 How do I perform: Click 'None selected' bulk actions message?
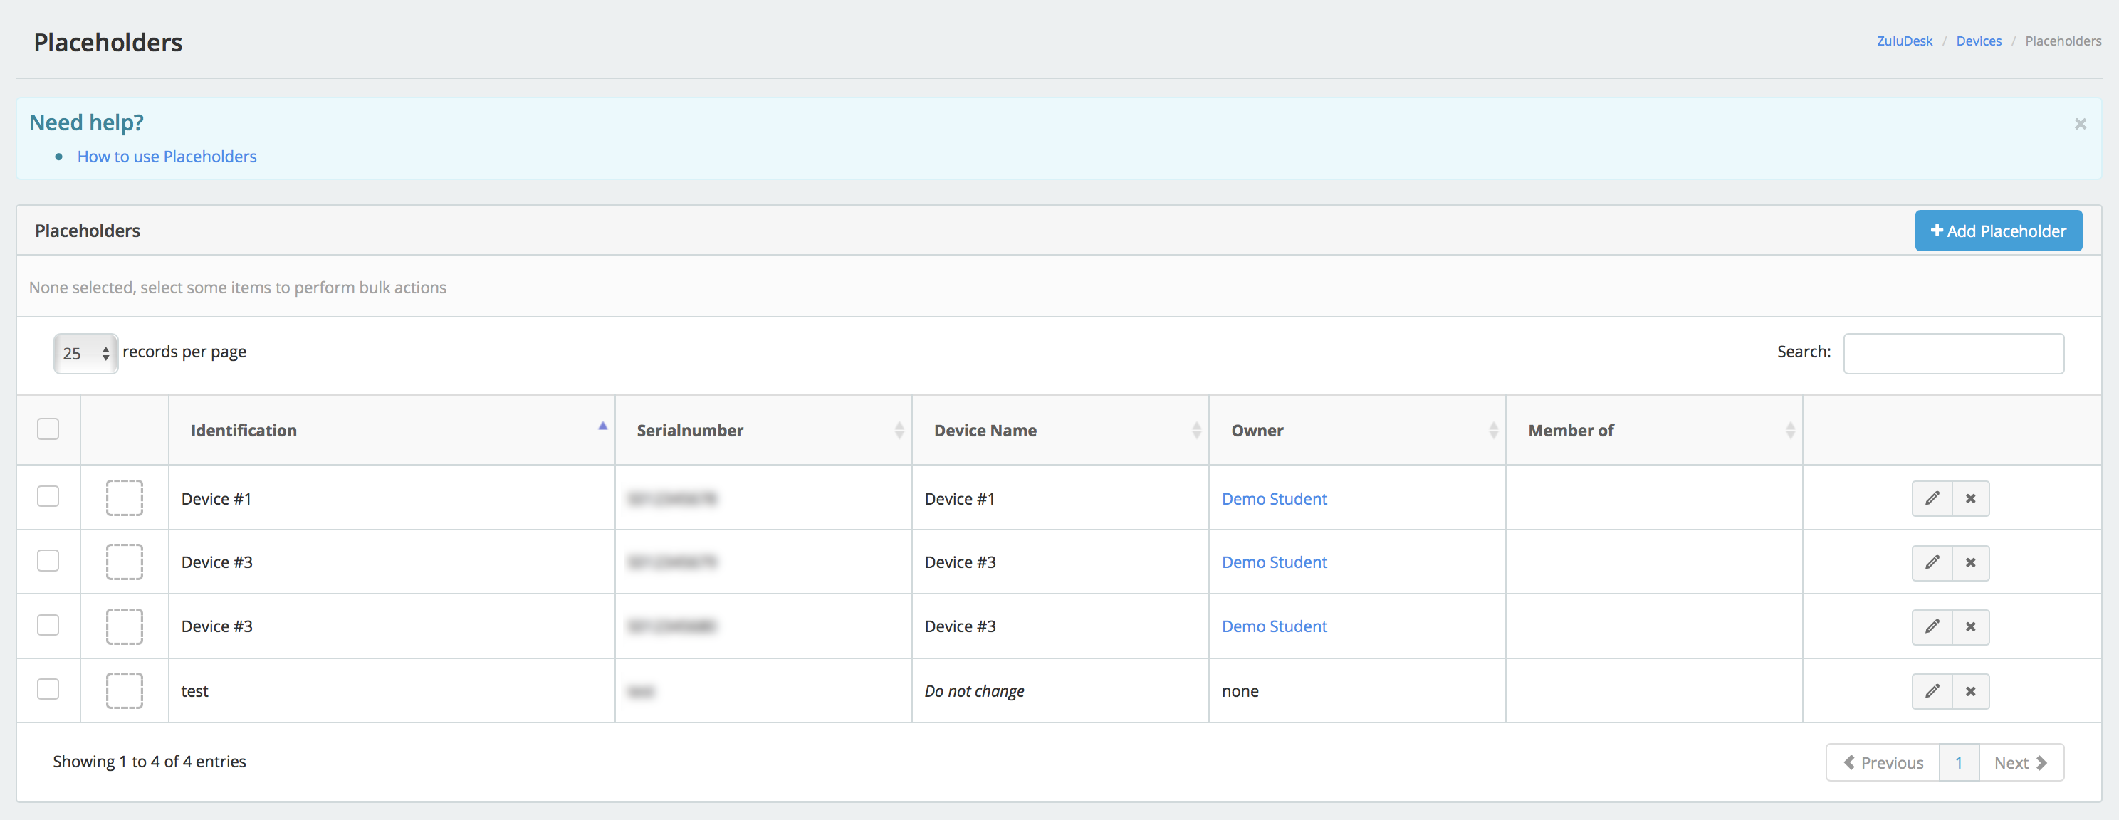click(238, 287)
